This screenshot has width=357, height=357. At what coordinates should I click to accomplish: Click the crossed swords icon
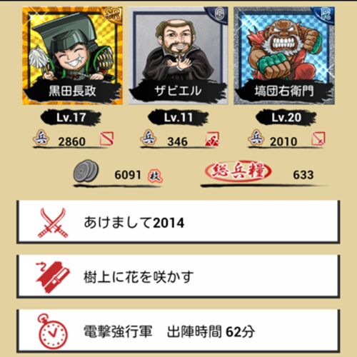point(53,223)
